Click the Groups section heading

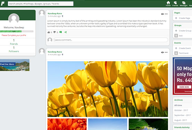(178, 25)
